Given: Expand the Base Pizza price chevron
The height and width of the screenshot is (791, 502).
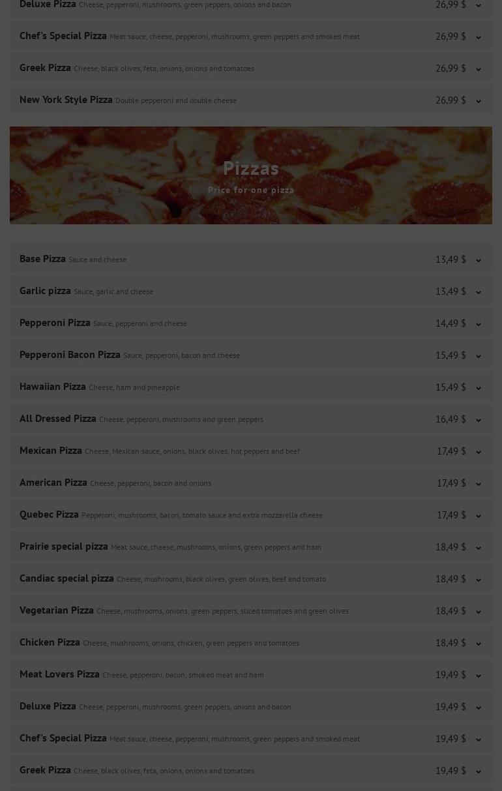Looking at the screenshot, I should point(478,260).
